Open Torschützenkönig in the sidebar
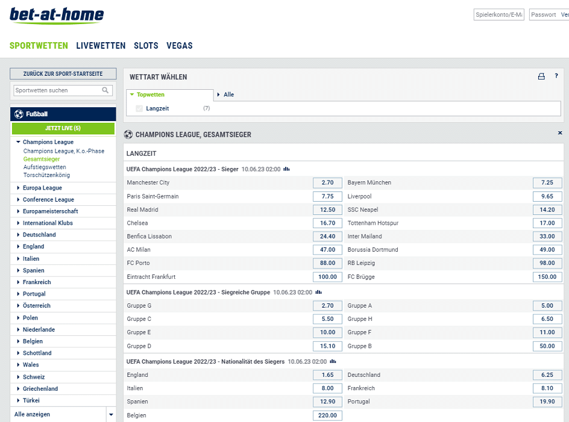Screen dimensions: 569x422 (47, 175)
